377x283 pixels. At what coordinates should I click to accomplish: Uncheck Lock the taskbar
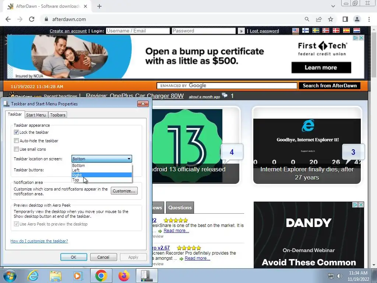tap(16, 132)
